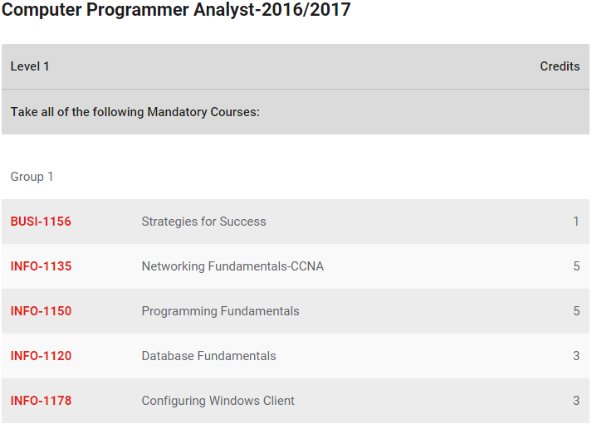Image resolution: width=592 pixels, height=424 pixels.
Task: Select the Networking Fundamentals-CCNA course title
Action: click(232, 266)
